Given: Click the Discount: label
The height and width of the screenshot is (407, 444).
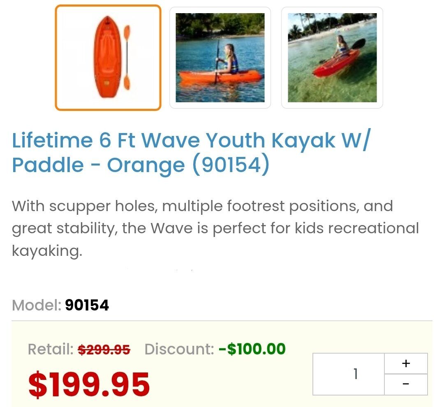Looking at the screenshot, I should [x=179, y=350].
